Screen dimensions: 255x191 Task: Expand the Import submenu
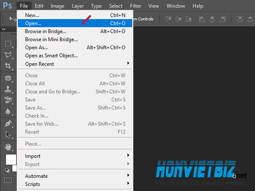tap(75, 156)
